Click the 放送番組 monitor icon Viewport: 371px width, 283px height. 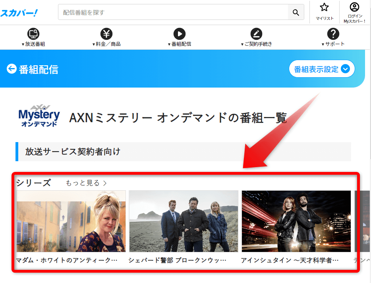[x=33, y=34]
